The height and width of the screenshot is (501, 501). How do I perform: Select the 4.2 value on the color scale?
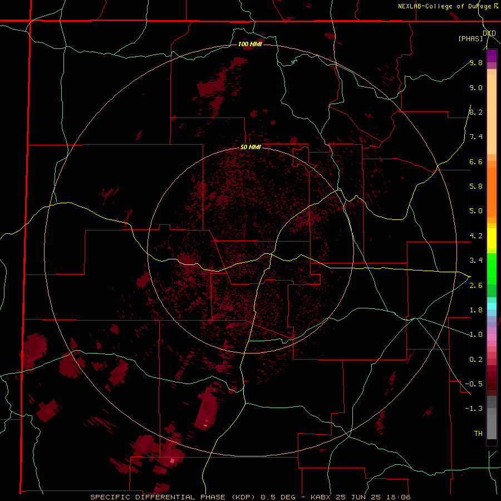476,236
